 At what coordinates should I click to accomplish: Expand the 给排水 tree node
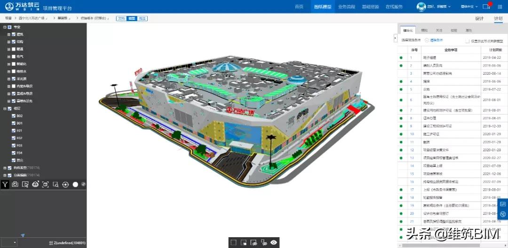pos(9,71)
